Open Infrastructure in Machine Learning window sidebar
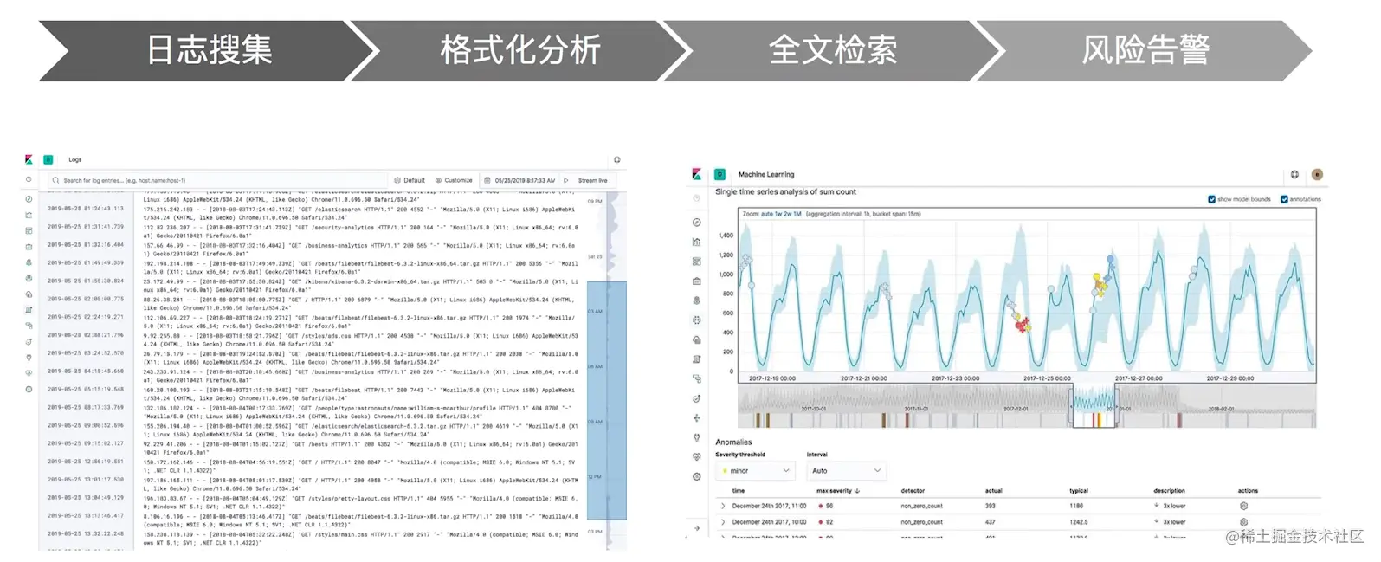This screenshot has width=1381, height=562. tap(697, 339)
